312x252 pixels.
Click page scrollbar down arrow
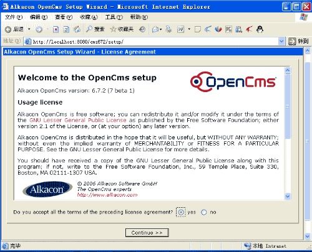tap(308, 236)
